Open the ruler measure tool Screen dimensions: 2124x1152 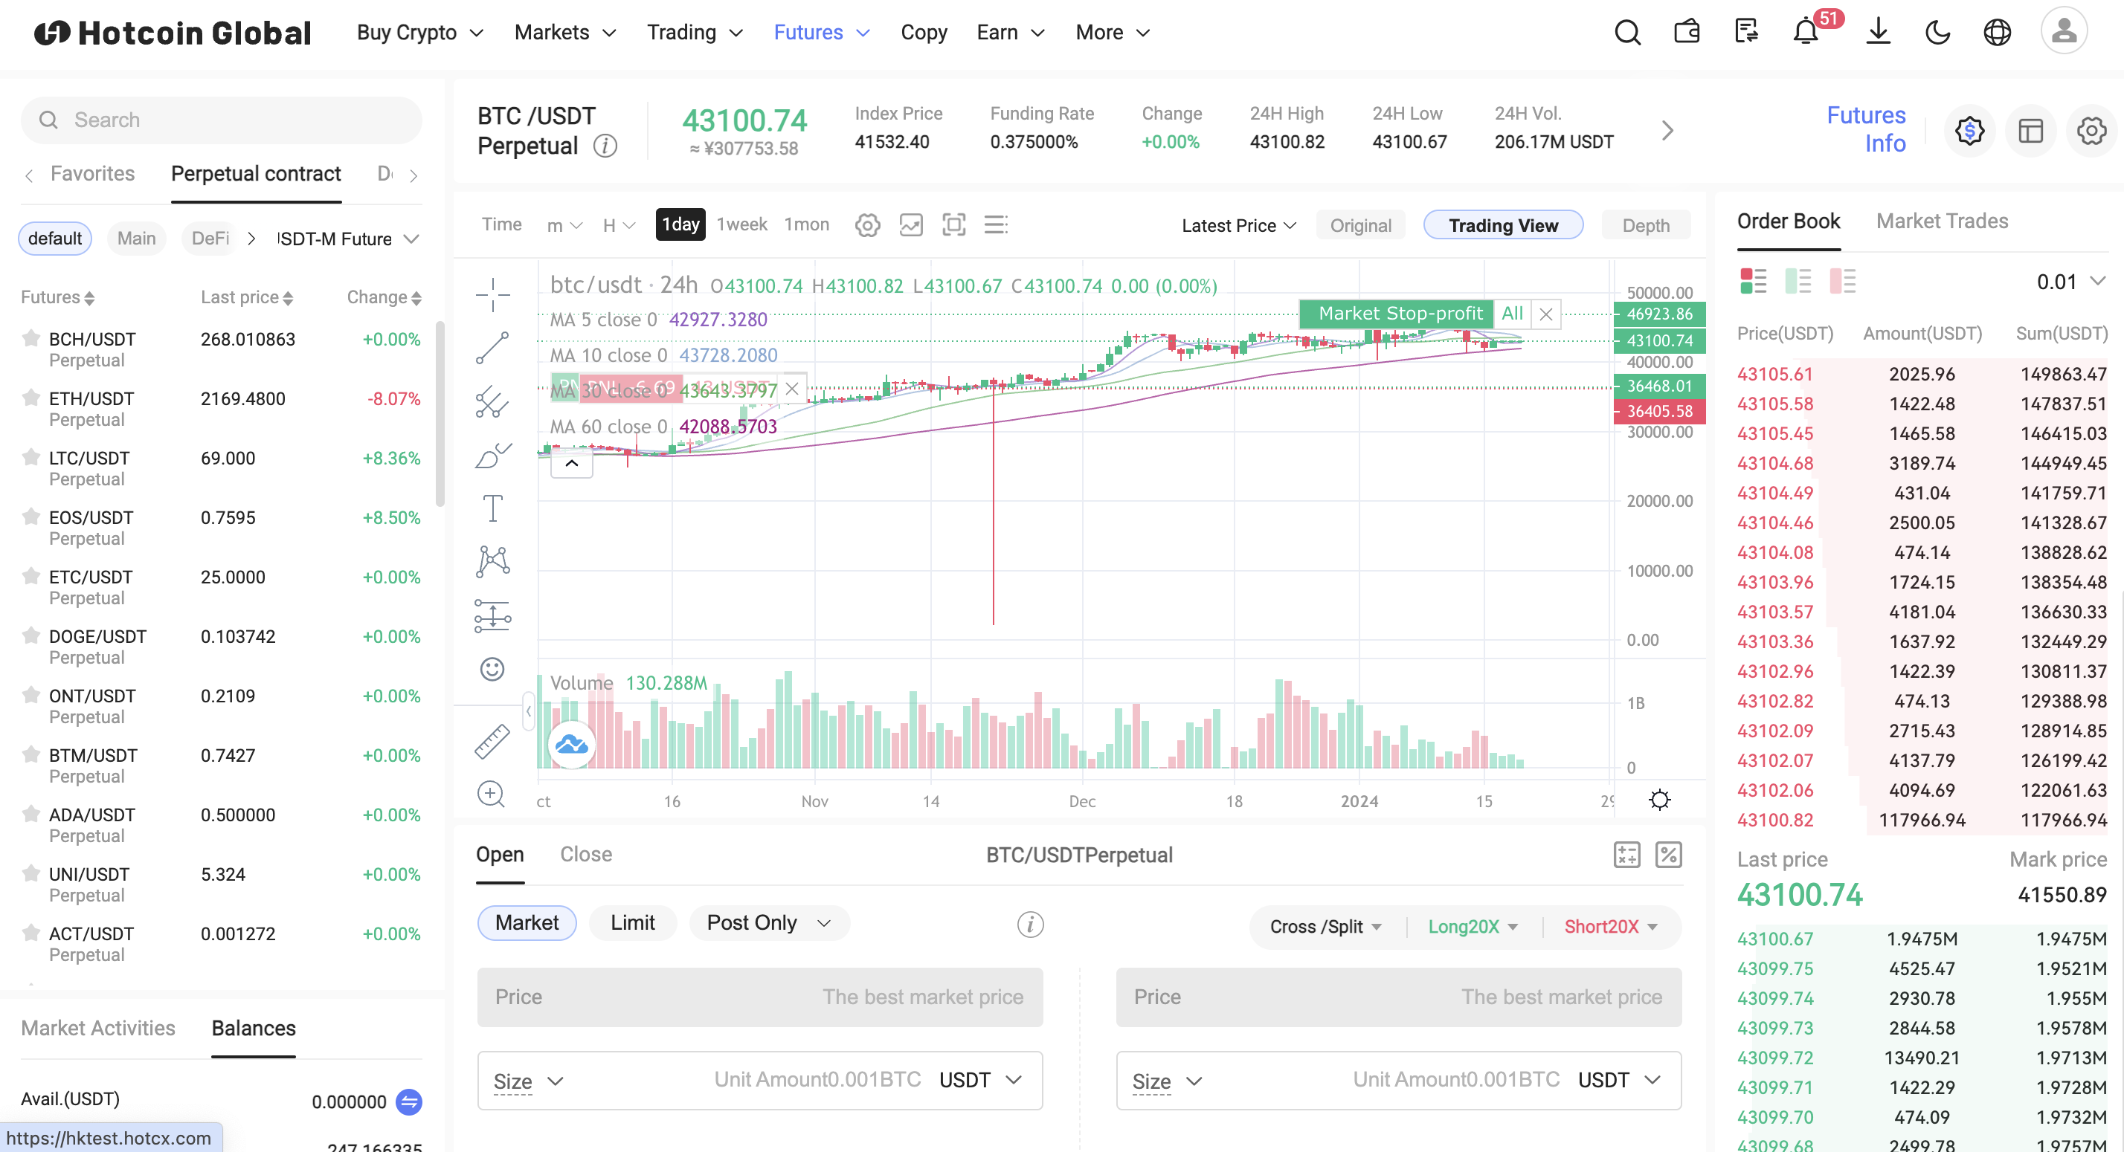coord(492,741)
